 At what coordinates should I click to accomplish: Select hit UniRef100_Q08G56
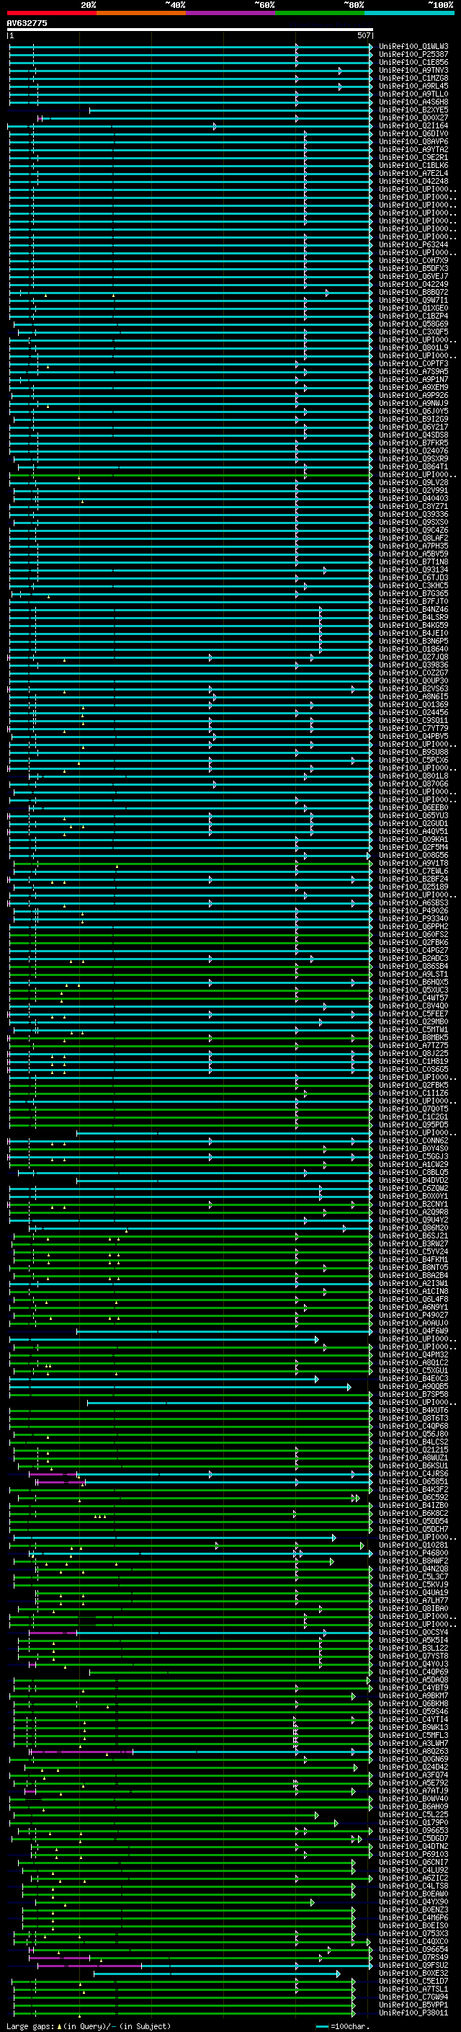[413, 855]
